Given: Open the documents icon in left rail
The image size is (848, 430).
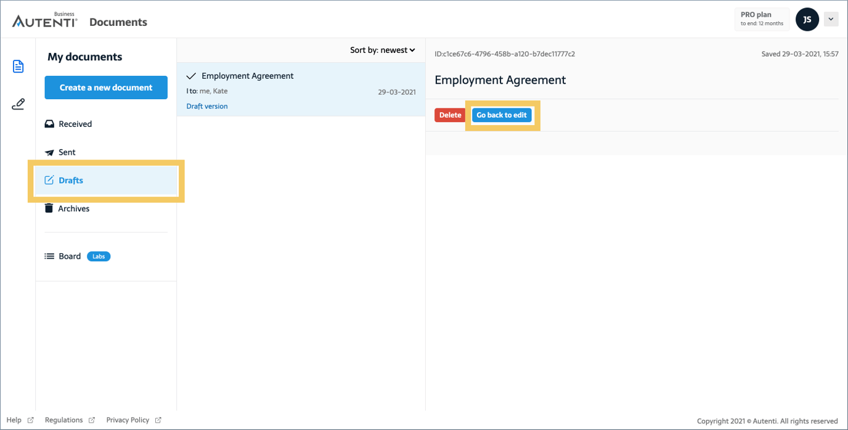Looking at the screenshot, I should point(18,67).
